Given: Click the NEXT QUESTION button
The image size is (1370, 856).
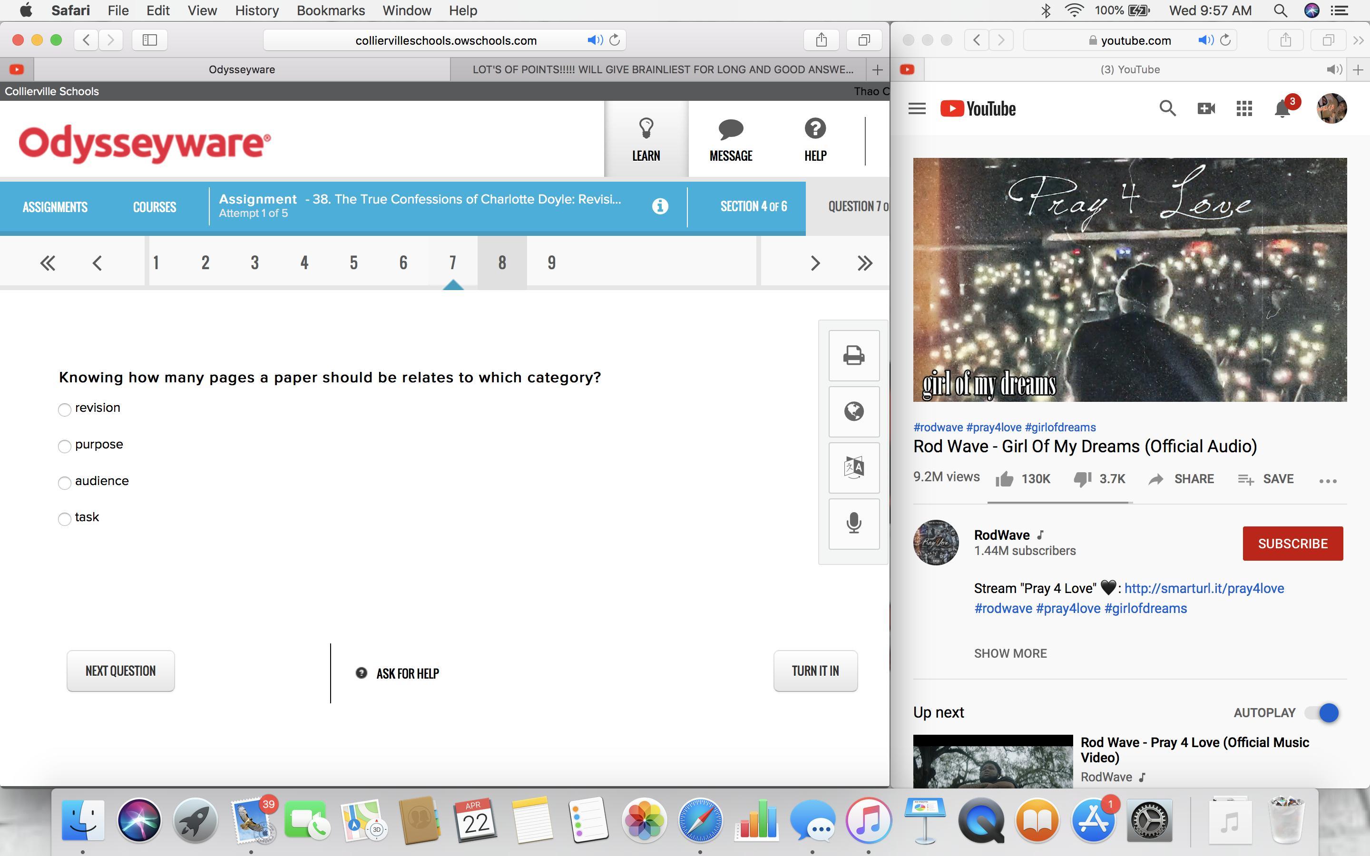Looking at the screenshot, I should 120,671.
